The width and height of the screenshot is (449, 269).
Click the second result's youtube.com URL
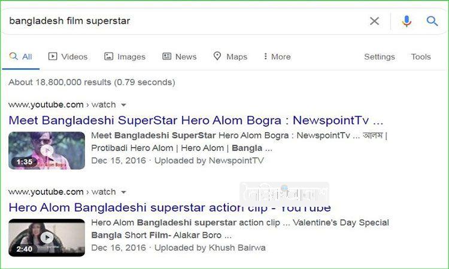(46, 192)
